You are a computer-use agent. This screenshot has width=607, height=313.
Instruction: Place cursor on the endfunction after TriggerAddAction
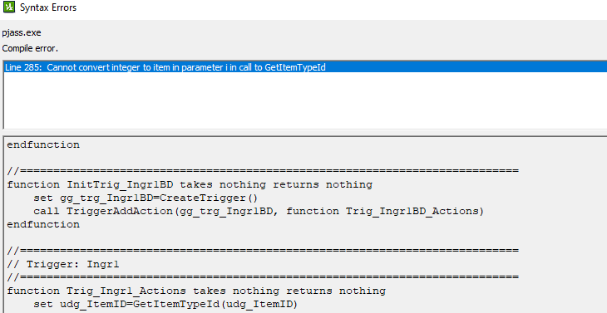coord(43,224)
